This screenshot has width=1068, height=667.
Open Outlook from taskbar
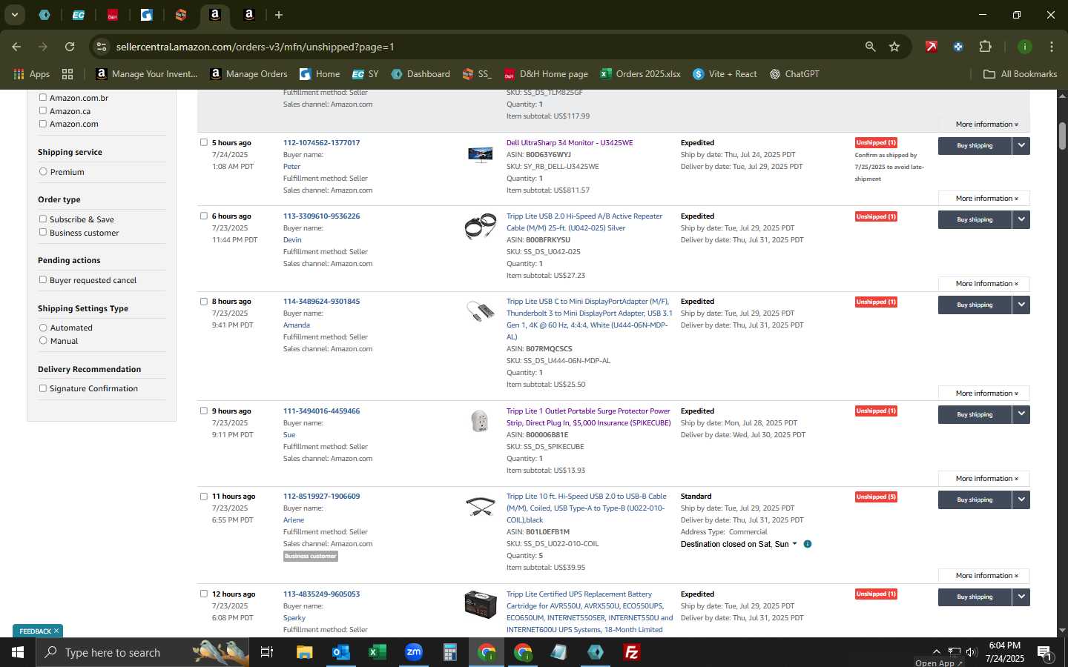click(x=341, y=652)
